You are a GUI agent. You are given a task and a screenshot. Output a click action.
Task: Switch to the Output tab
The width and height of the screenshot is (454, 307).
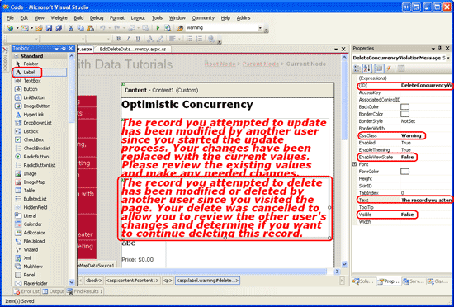click(54, 291)
